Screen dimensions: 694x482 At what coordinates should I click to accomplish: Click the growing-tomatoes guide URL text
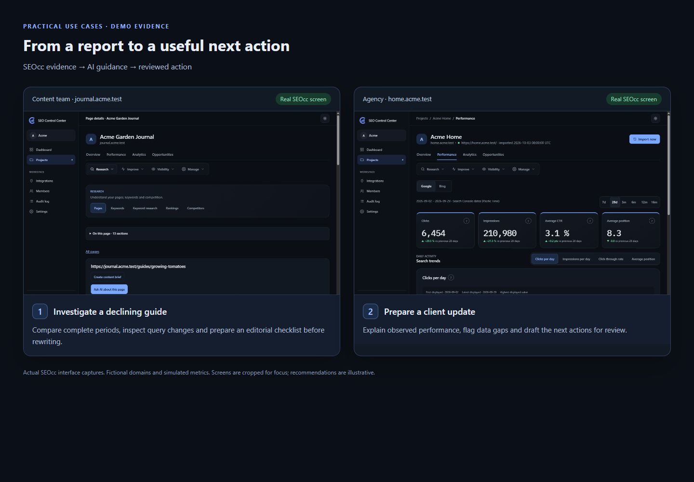[x=138, y=267]
